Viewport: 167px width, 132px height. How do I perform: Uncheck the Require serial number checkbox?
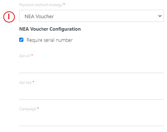[21, 40]
